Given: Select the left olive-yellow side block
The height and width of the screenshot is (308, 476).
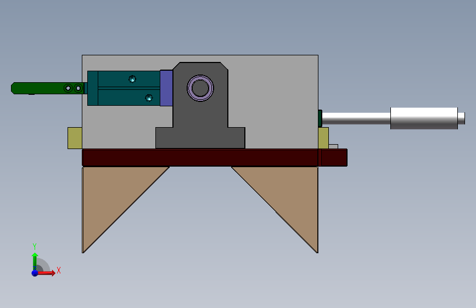Looking at the screenshot, I should 75,138.
